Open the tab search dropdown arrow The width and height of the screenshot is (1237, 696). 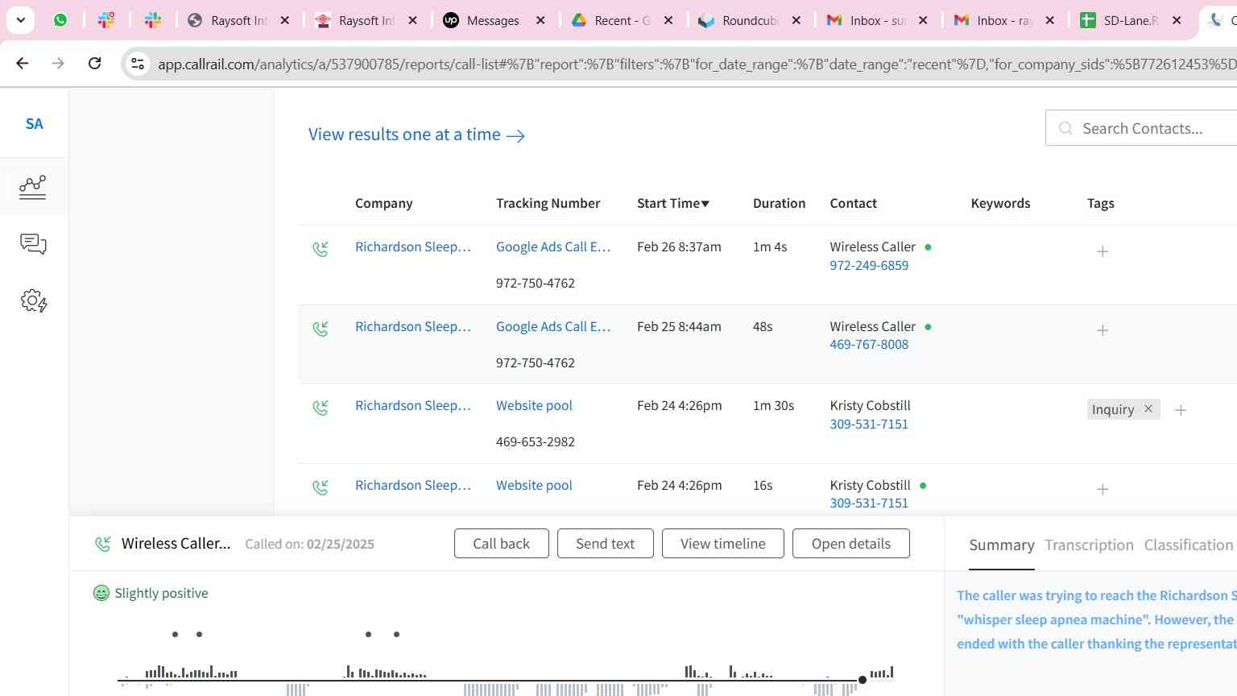pyautogui.click(x=20, y=20)
